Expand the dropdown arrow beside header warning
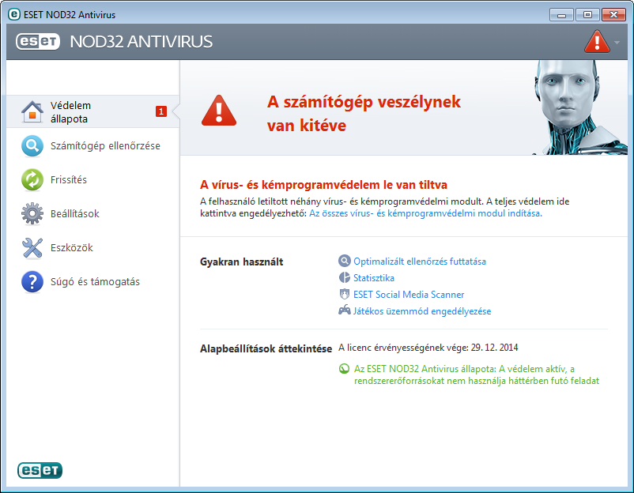The image size is (634, 493). pyautogui.click(x=617, y=42)
